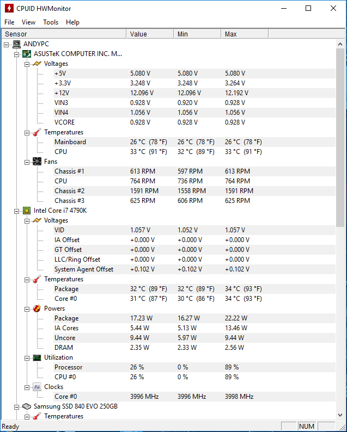The image size is (347, 432).
Task: Open the File menu
Action: tap(9, 22)
